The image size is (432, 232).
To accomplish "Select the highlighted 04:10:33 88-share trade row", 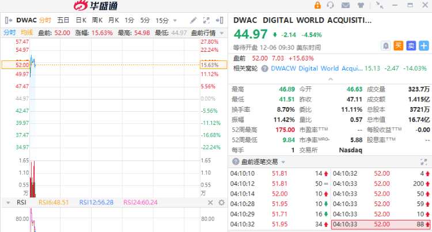I will click(381, 225).
